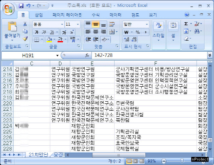Click the AutoSum sigma icon
214x165 pixels.
point(186,24)
